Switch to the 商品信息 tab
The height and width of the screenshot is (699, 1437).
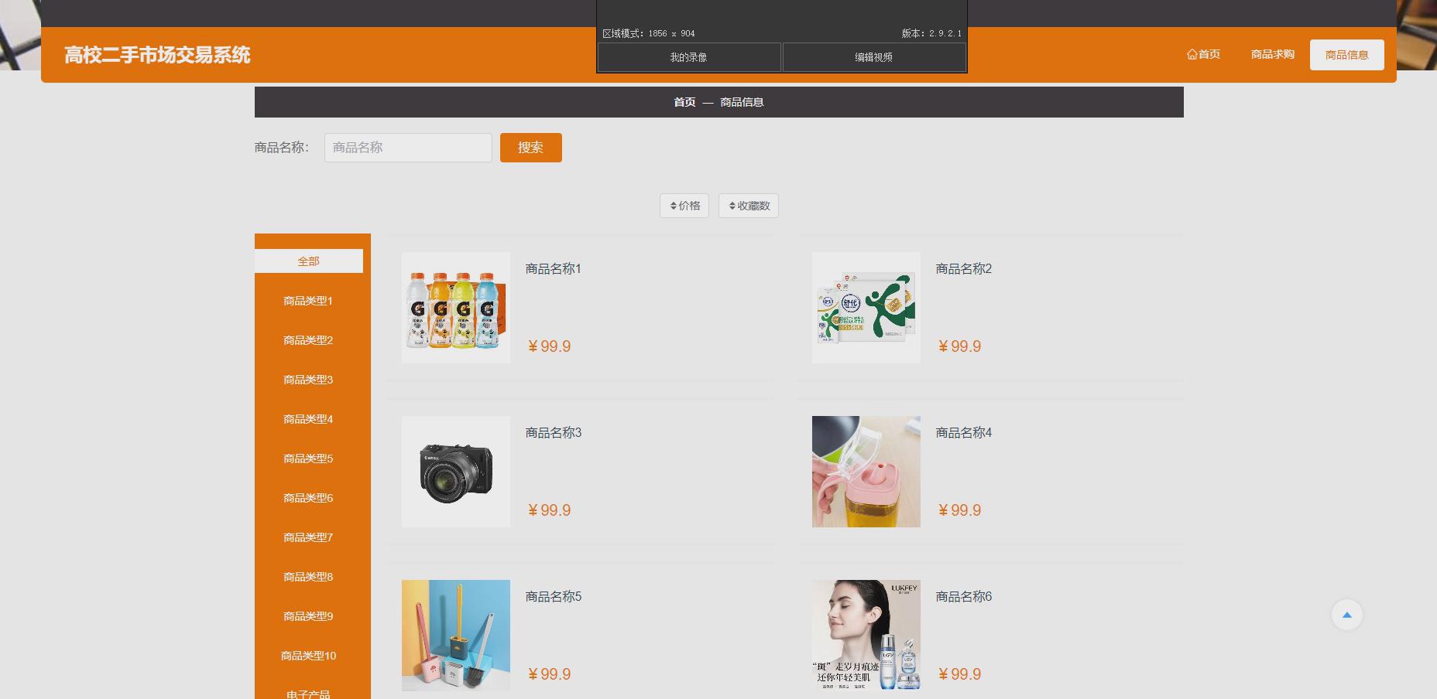[1346, 54]
